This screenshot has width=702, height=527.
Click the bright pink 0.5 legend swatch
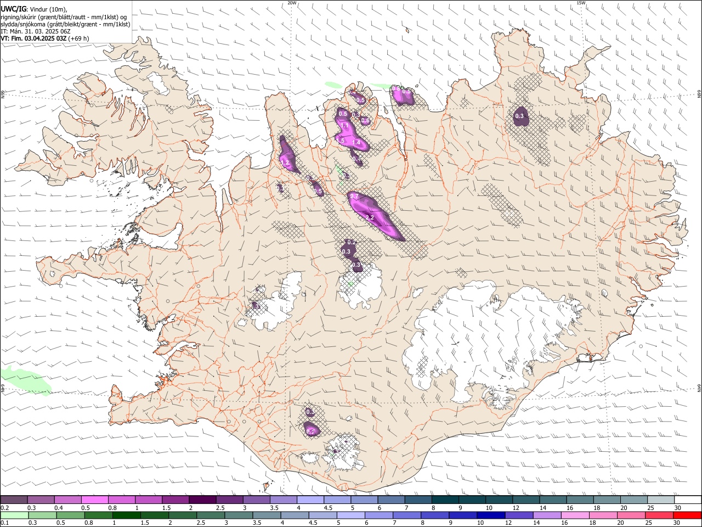point(94,500)
